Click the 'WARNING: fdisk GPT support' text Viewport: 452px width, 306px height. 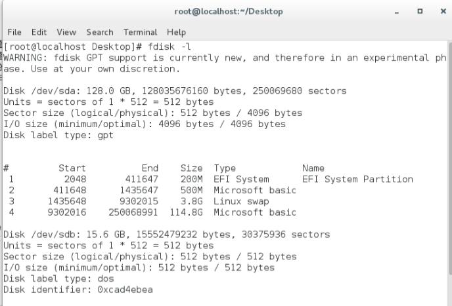[75, 58]
